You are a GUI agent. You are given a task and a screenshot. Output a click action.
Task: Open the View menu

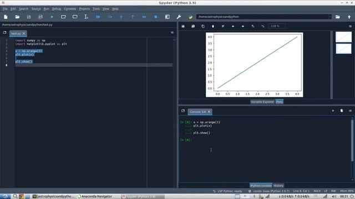click(x=106, y=9)
